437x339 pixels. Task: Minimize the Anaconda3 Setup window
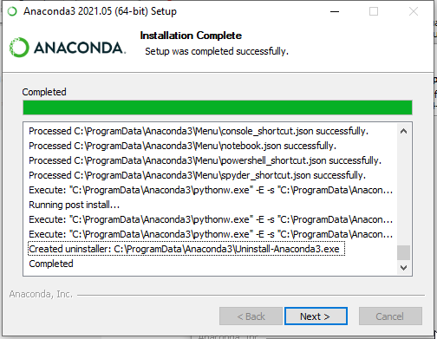coord(335,11)
